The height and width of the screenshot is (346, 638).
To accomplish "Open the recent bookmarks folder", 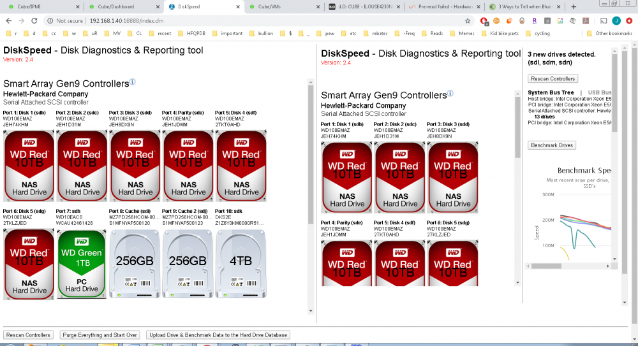I will coord(160,33).
